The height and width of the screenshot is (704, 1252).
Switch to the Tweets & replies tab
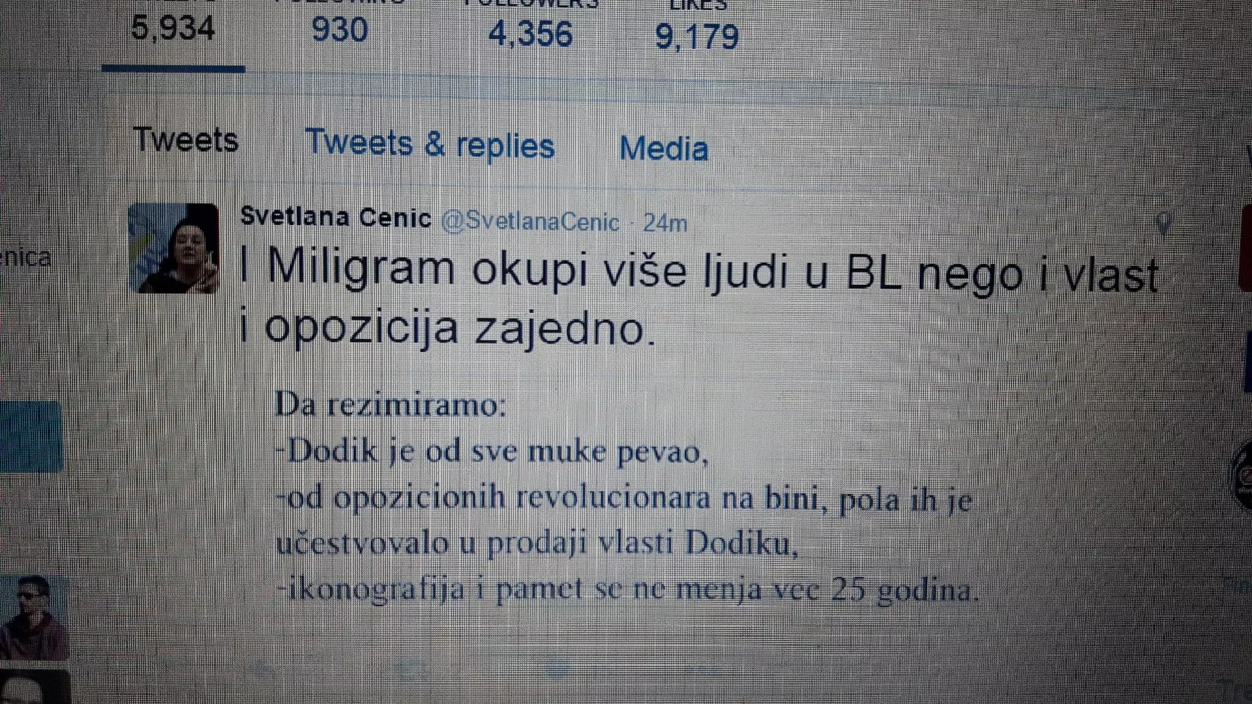coord(430,144)
